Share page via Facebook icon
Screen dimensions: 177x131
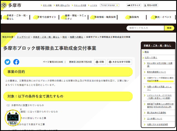tap(16, 62)
